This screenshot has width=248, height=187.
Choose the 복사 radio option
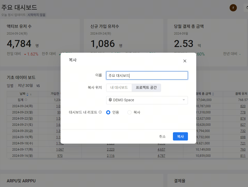pyautogui.click(x=129, y=112)
